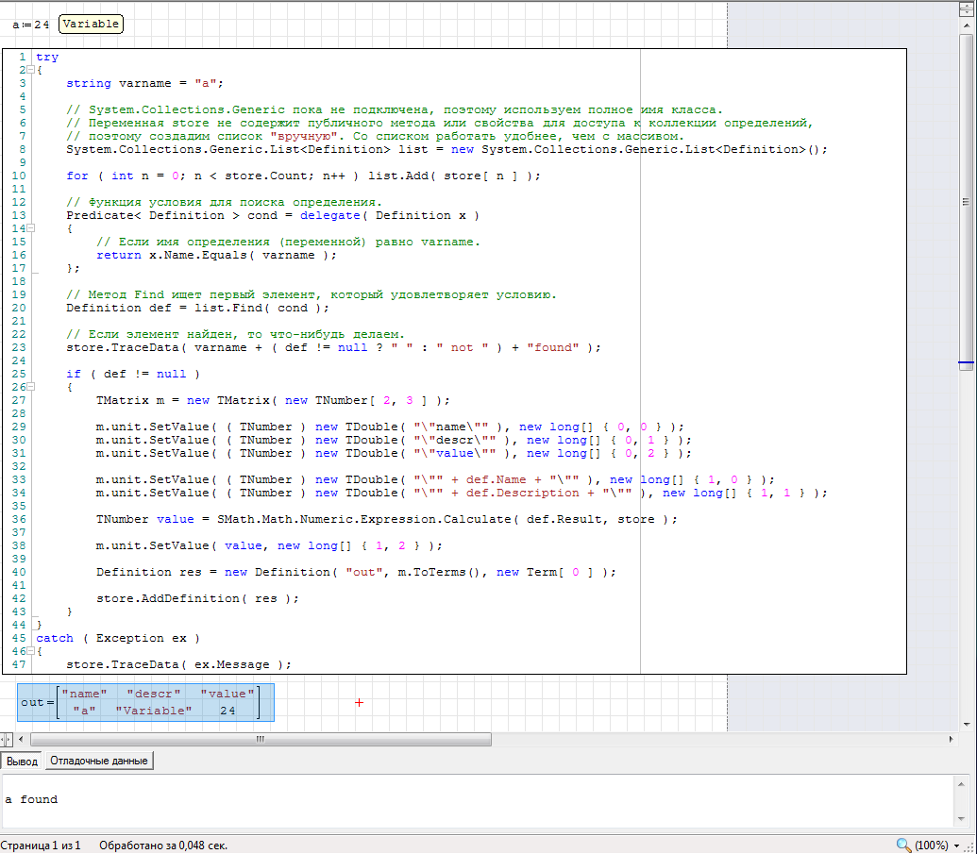
Task: Collapse the delegate block at line 14
Action: 30,228
